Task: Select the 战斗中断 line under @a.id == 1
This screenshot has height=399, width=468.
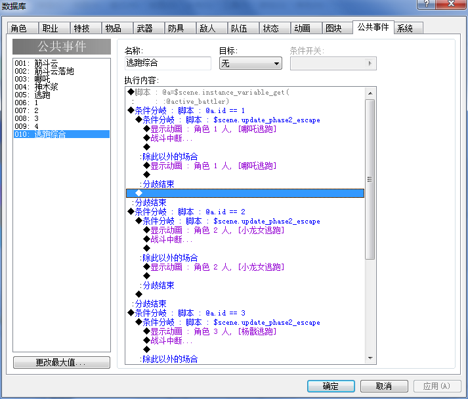Action: 245,138
